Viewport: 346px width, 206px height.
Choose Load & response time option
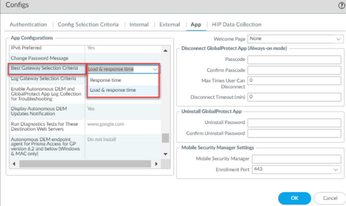point(113,90)
